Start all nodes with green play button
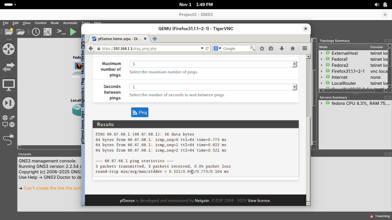Viewport: 392px width, 220px height. pyautogui.click(x=73, y=32)
